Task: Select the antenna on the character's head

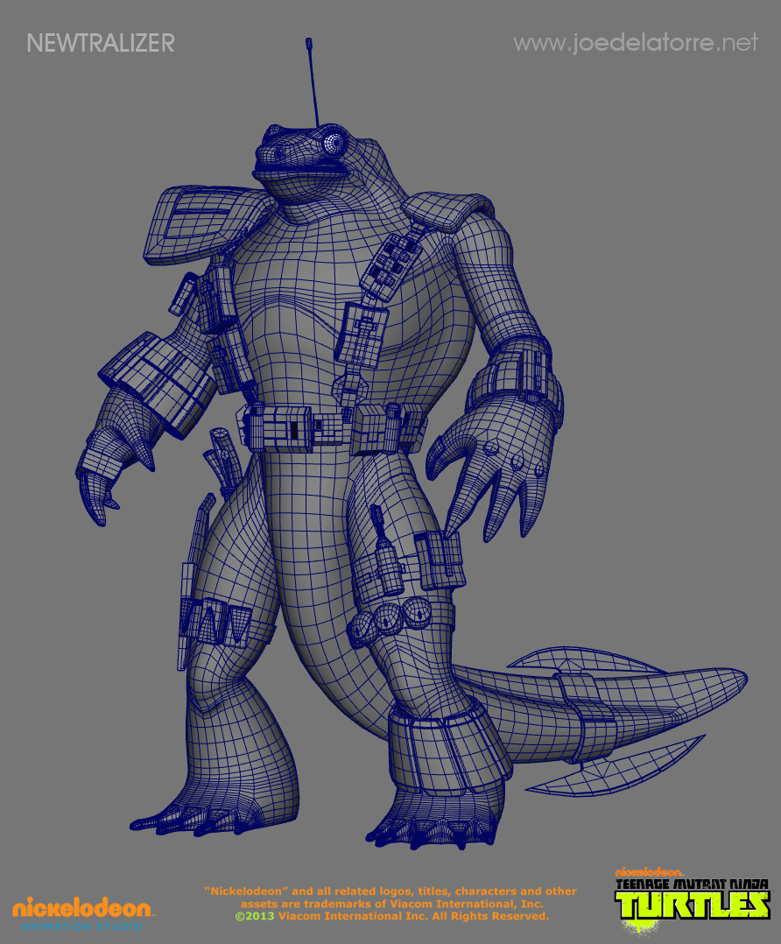Action: point(312,83)
